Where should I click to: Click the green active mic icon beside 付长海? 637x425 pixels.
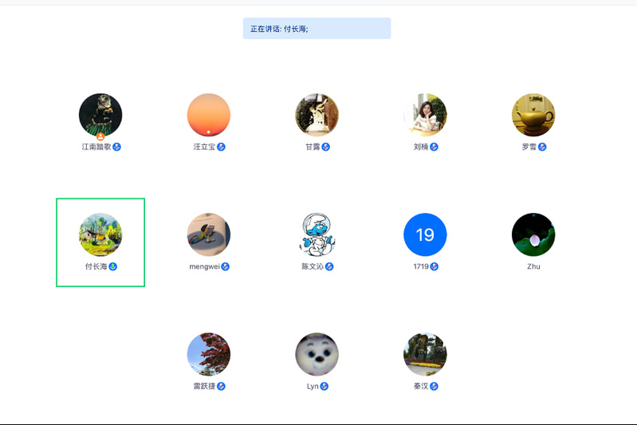[113, 266]
